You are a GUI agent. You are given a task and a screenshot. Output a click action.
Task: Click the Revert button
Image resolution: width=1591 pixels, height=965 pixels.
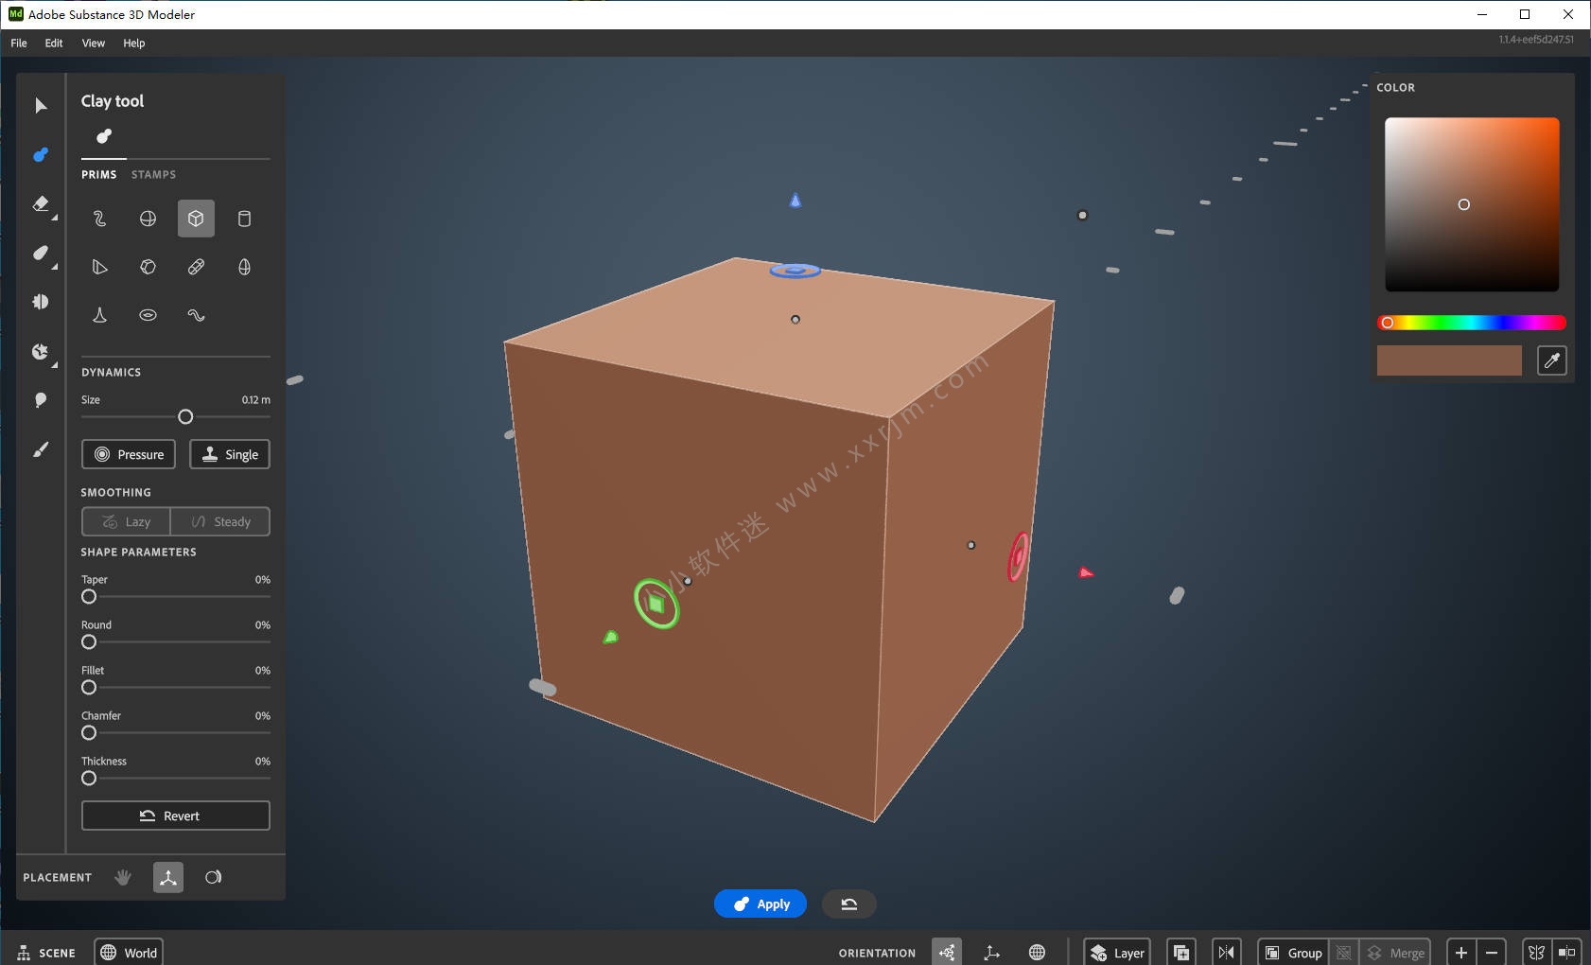(175, 815)
